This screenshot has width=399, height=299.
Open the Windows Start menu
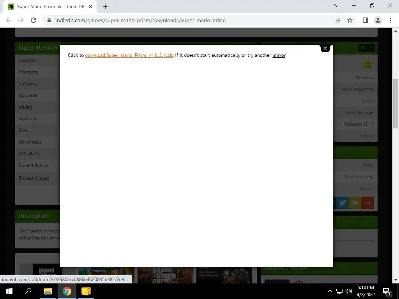[x=9, y=291]
